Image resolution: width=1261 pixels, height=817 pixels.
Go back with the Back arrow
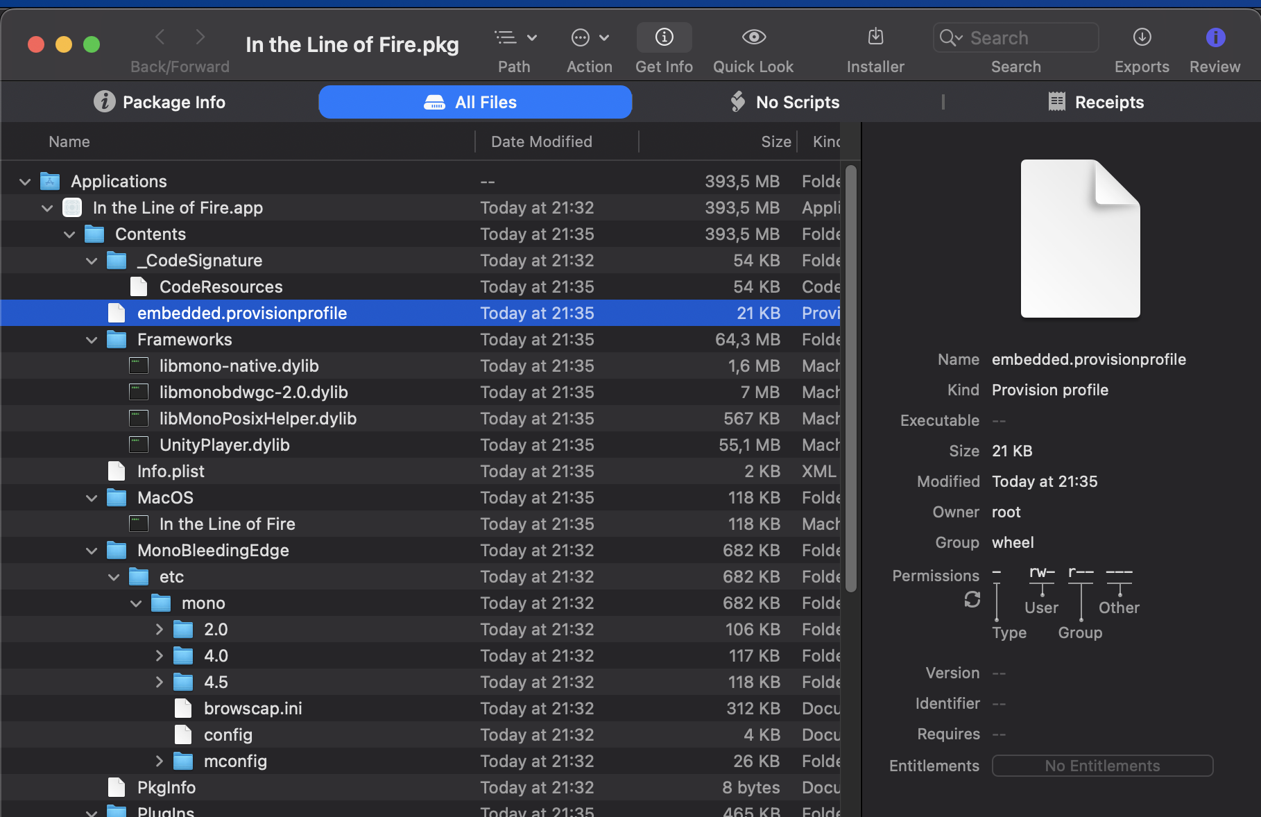(x=160, y=37)
